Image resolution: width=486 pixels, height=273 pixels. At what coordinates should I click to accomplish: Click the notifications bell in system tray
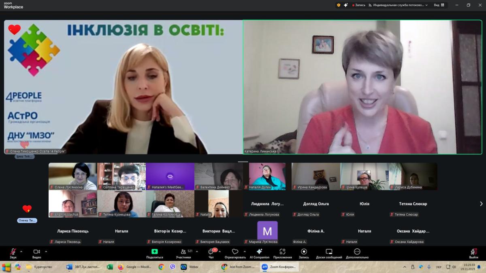coord(479,267)
